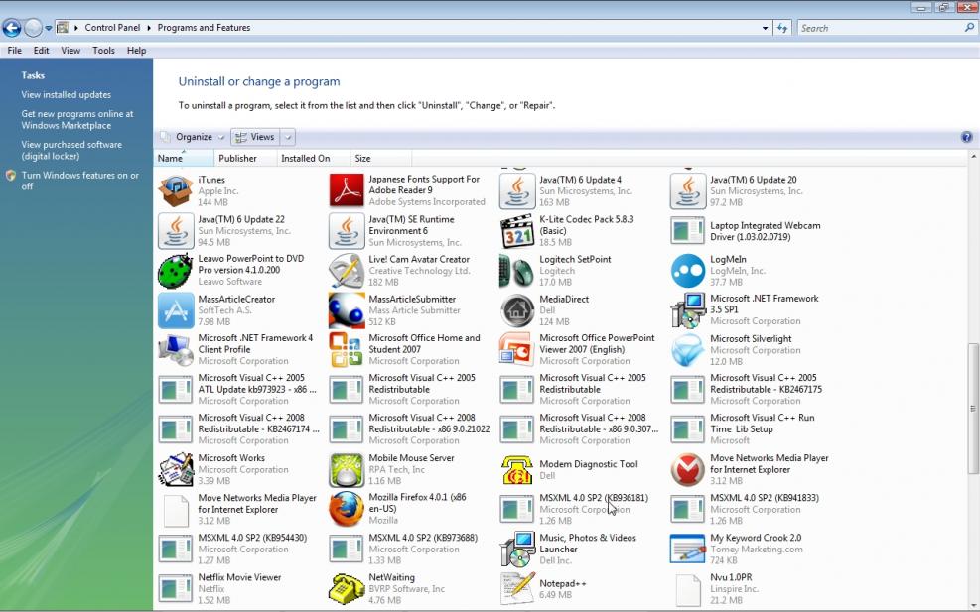Open Get new programs online at Windows Marketplace
The width and height of the screenshot is (980, 612).
[77, 119]
